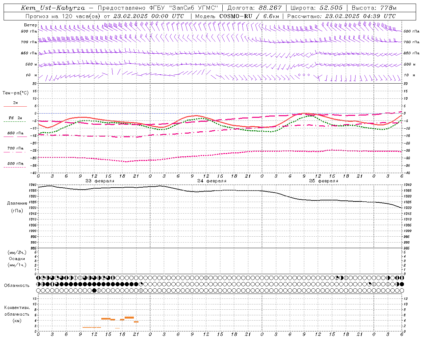
Task: Click the dashed line sample under 500 гПа legend
Action: pyautogui.click(x=15, y=167)
